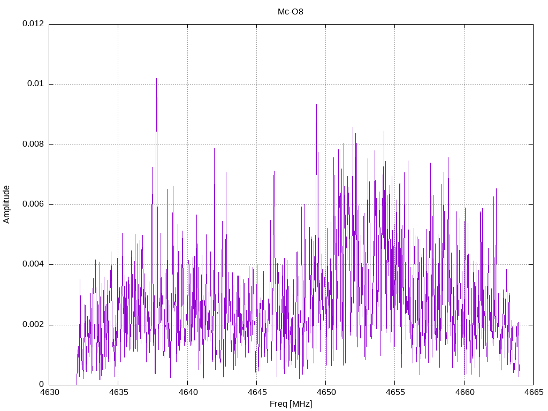Click the 4660 x-axis tick label
This screenshot has width=548, height=411.
click(465, 392)
